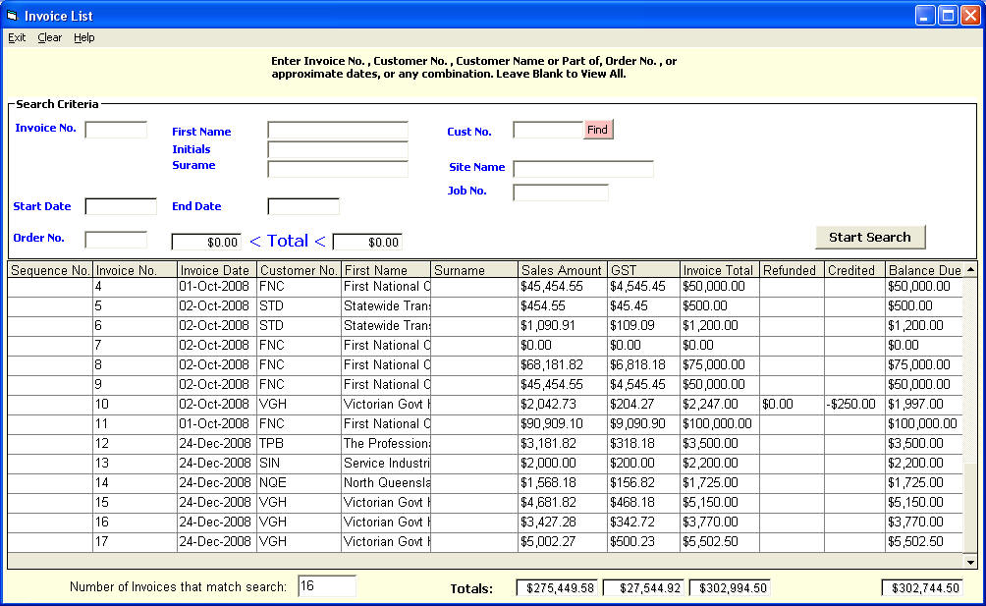Click the Invoice No. column header
The height and width of the screenshot is (606, 986).
pyautogui.click(x=135, y=270)
